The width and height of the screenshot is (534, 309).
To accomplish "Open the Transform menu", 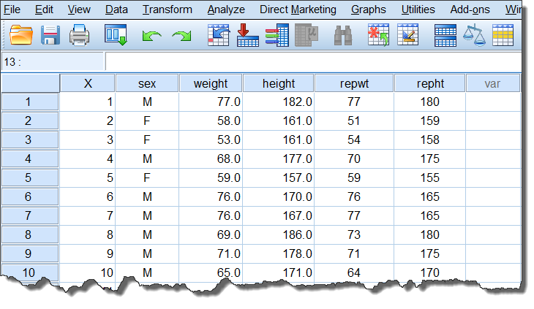I will [x=168, y=9].
